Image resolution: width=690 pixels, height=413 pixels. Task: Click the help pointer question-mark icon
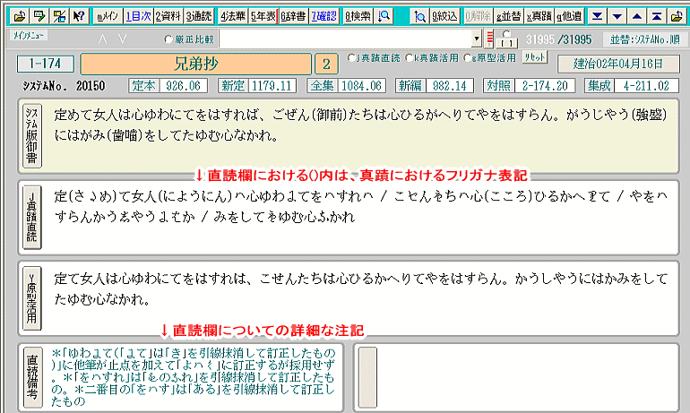click(79, 16)
